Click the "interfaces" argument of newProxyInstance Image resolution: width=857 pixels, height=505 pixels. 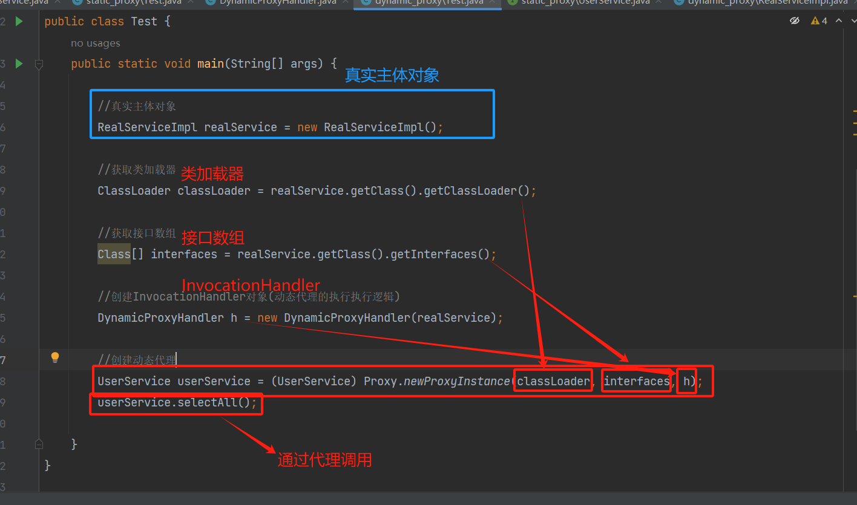(637, 382)
